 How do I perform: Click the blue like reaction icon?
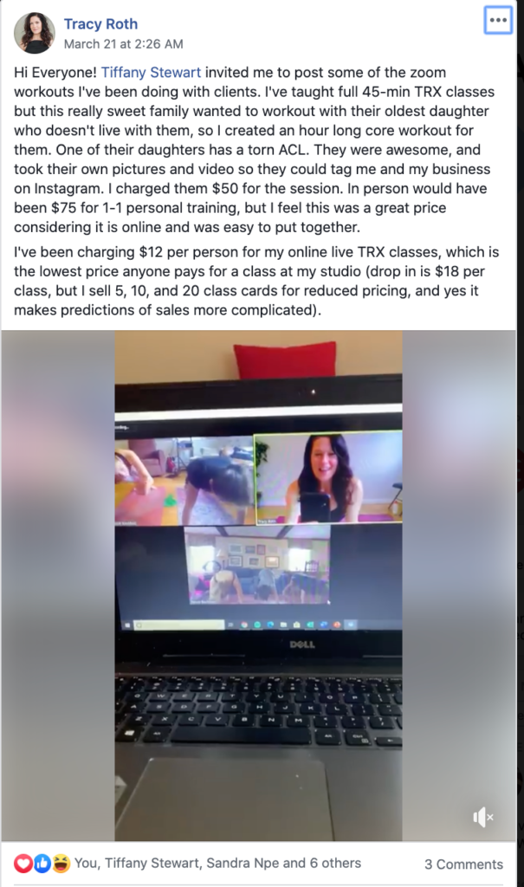pos(42,864)
